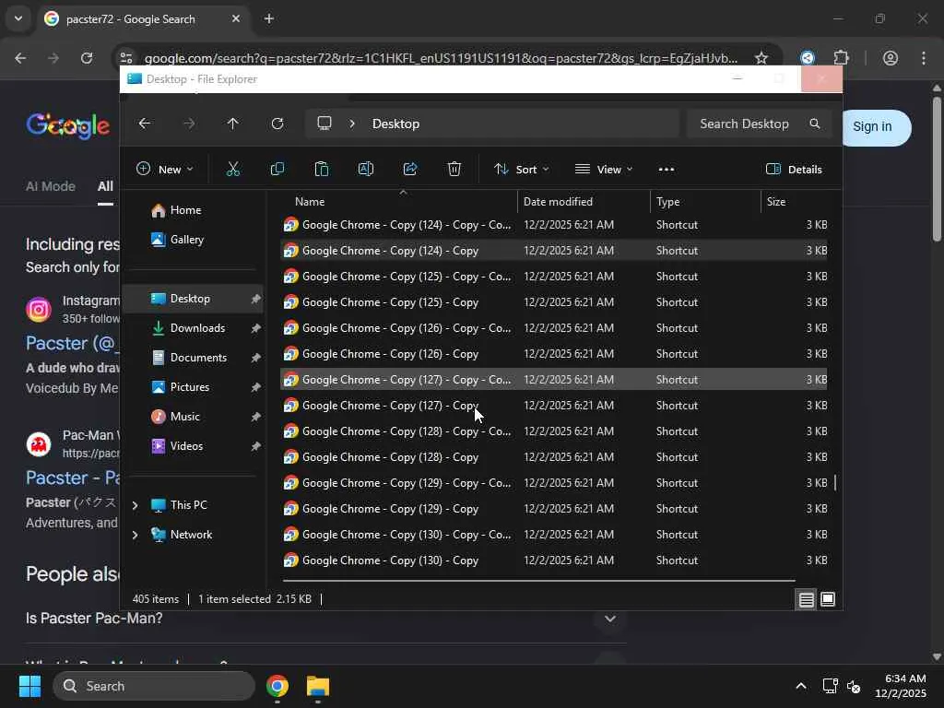Bookmark this page with the star icon

pos(761,58)
